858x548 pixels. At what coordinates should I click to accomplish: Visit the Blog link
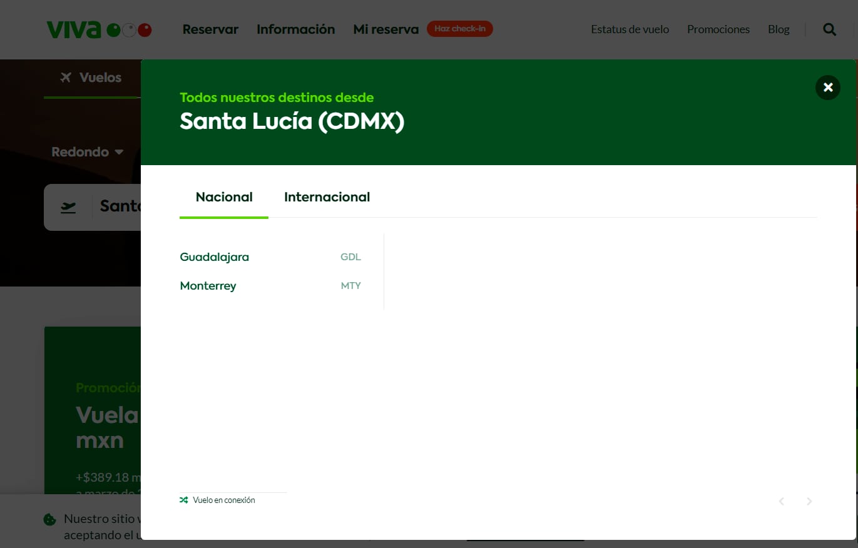click(x=778, y=29)
